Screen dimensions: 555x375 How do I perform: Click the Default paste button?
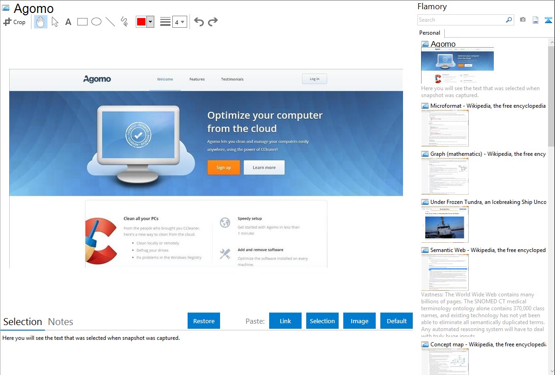coord(397,321)
